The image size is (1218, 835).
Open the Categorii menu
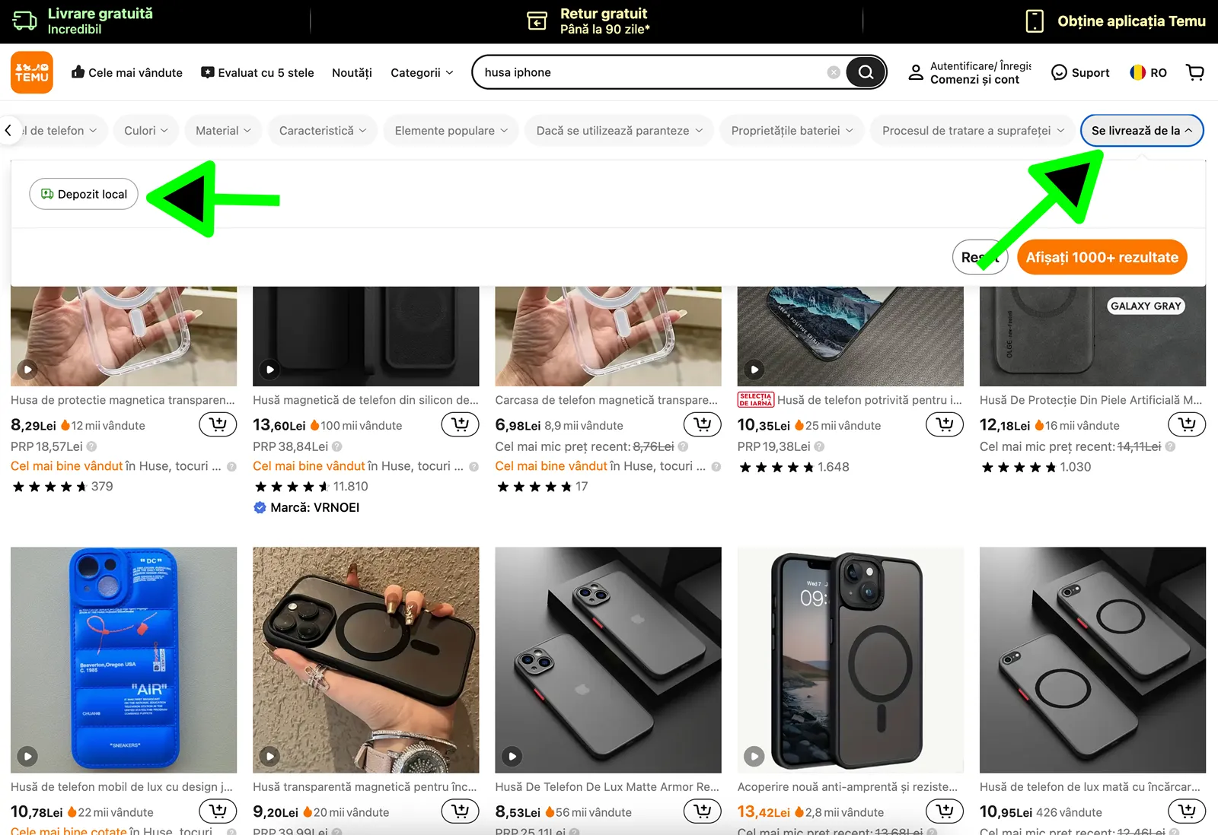click(x=422, y=72)
